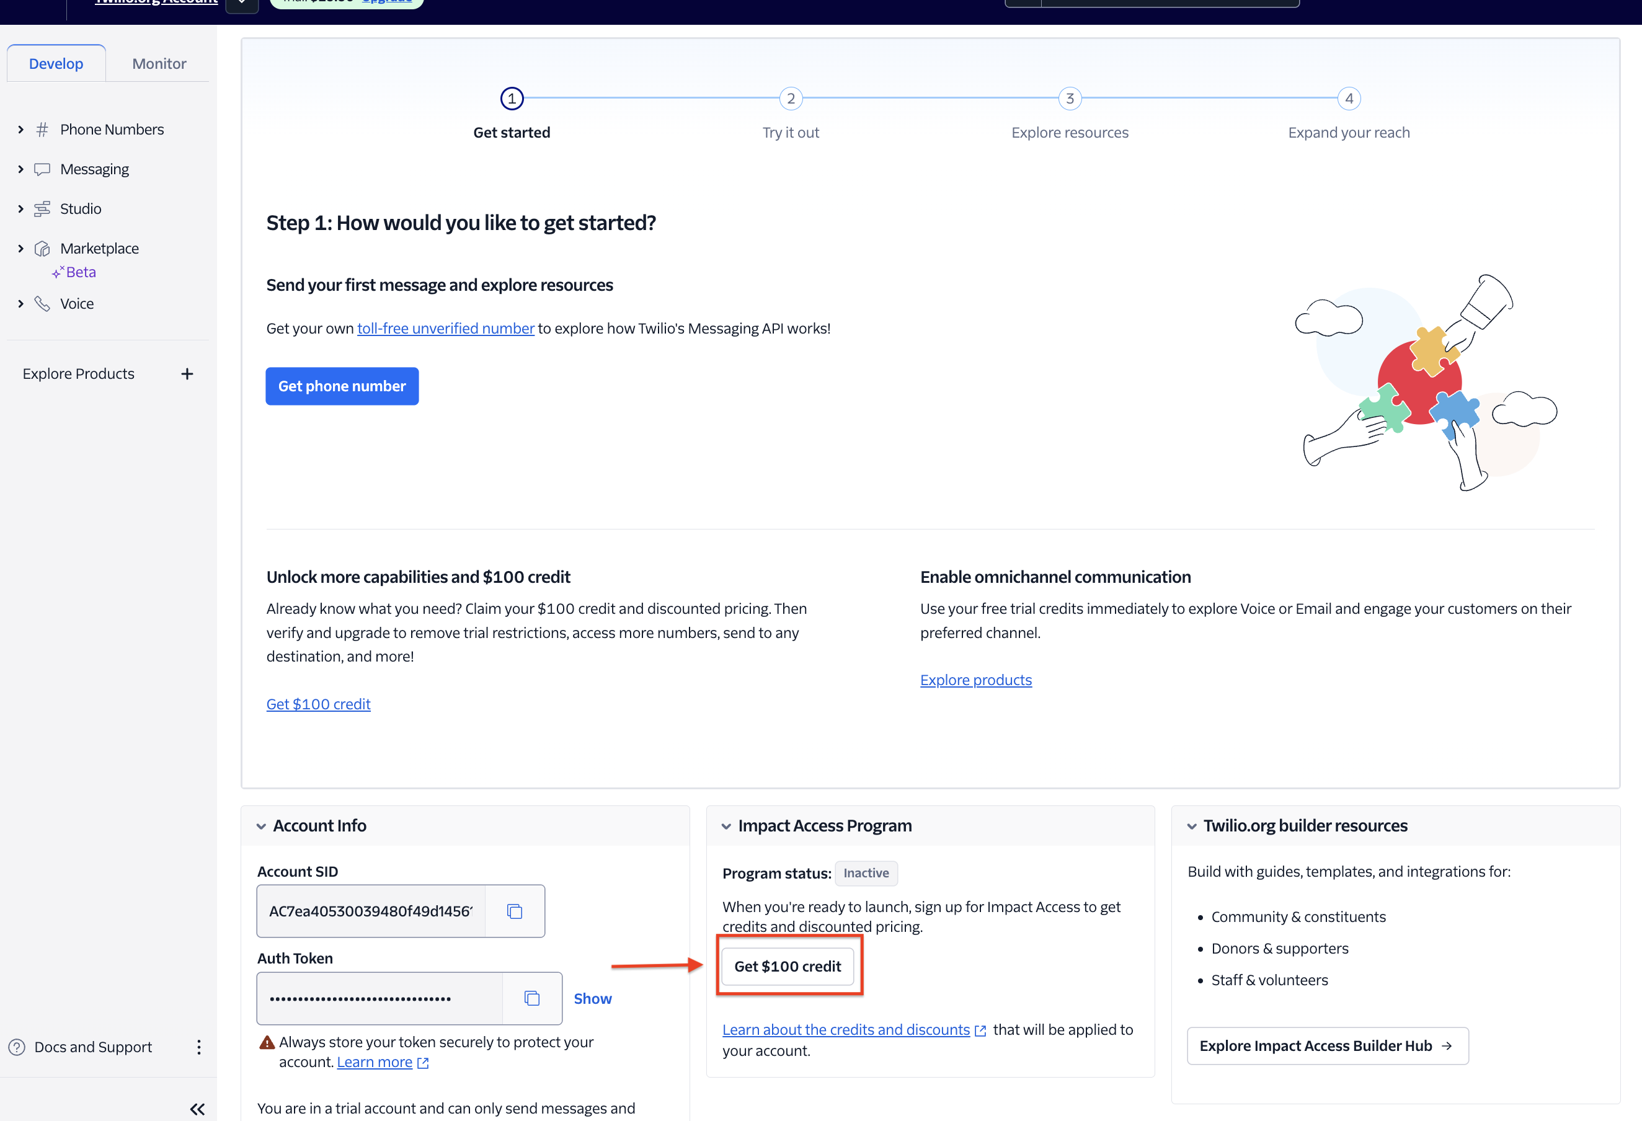Expand the Phone Numbers chevron
The height and width of the screenshot is (1121, 1642).
coord(20,129)
